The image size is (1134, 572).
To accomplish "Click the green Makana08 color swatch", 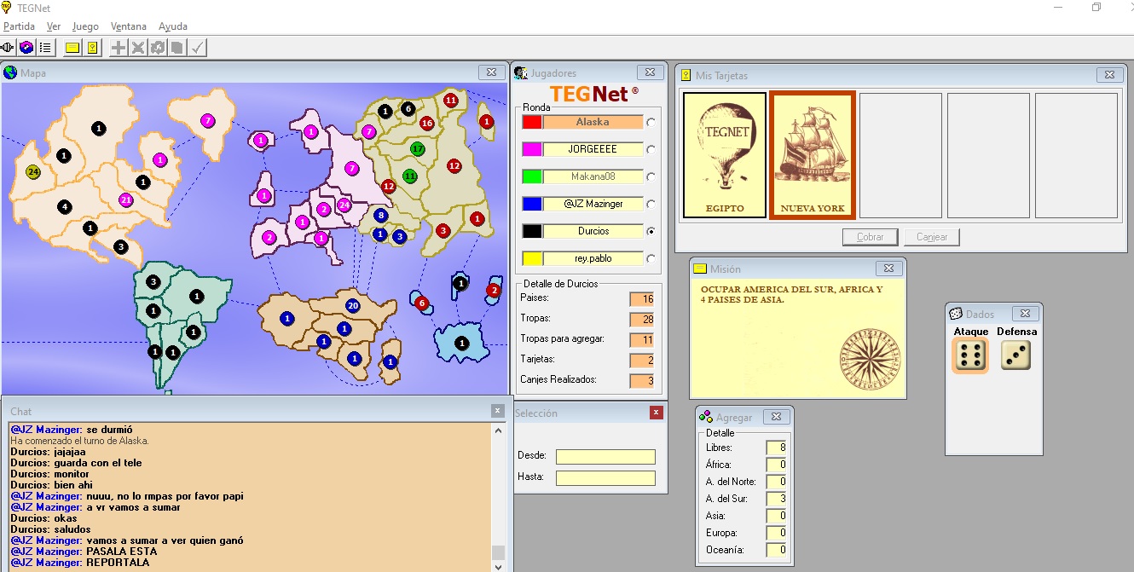I will [x=531, y=176].
